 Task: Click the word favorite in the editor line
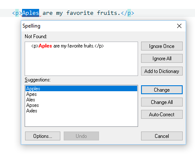pos(80,13)
